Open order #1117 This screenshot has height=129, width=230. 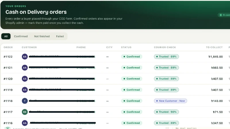point(8,112)
